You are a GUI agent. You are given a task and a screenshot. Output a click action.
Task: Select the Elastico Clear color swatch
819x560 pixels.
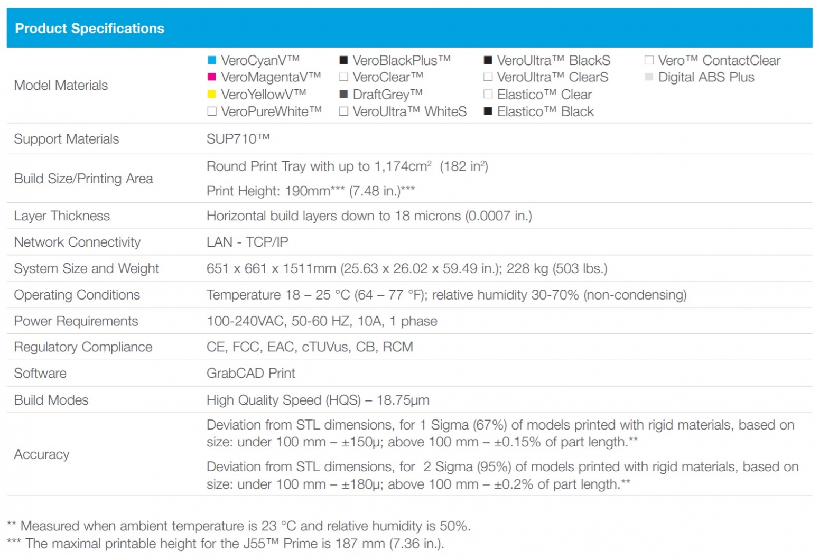pos(487,94)
